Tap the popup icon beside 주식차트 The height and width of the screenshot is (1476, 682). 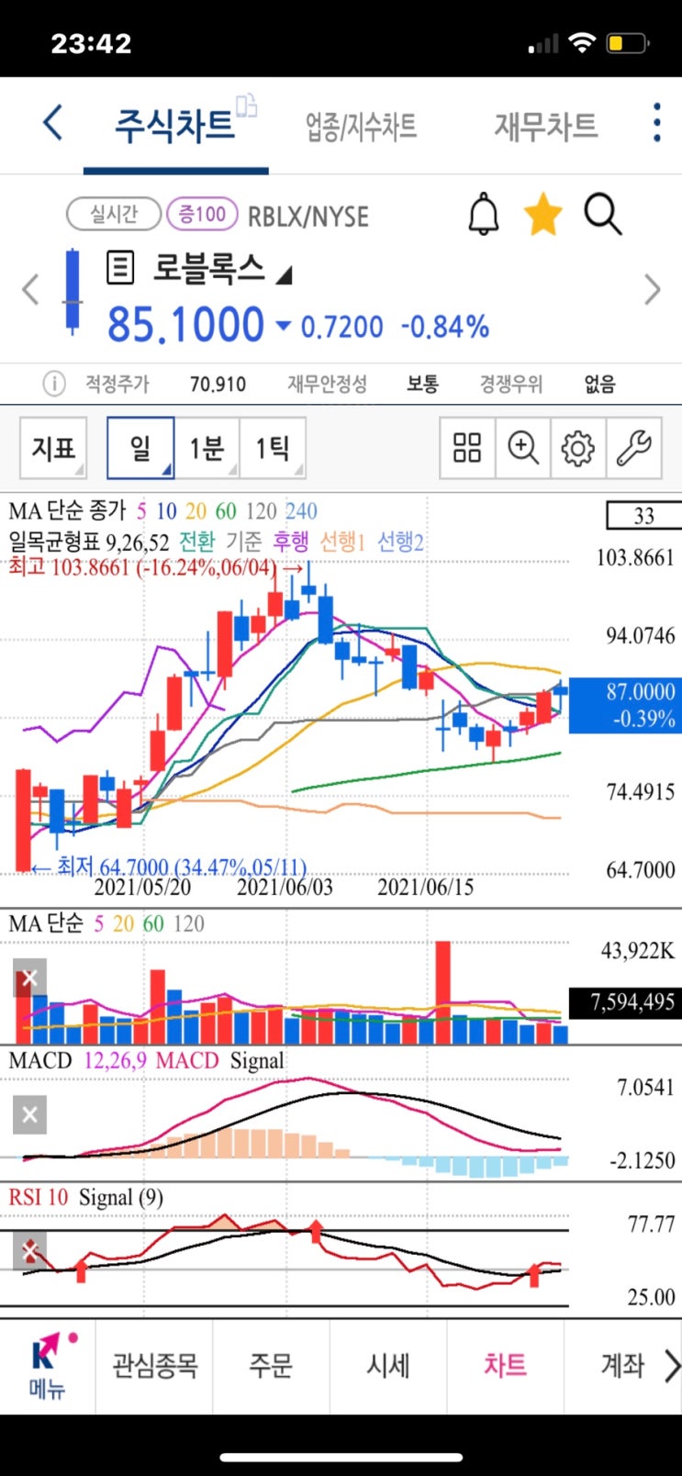tap(246, 105)
